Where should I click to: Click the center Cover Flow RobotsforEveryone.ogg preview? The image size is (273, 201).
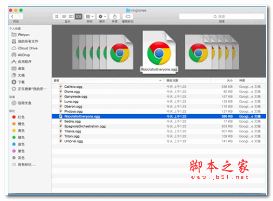(x=159, y=52)
